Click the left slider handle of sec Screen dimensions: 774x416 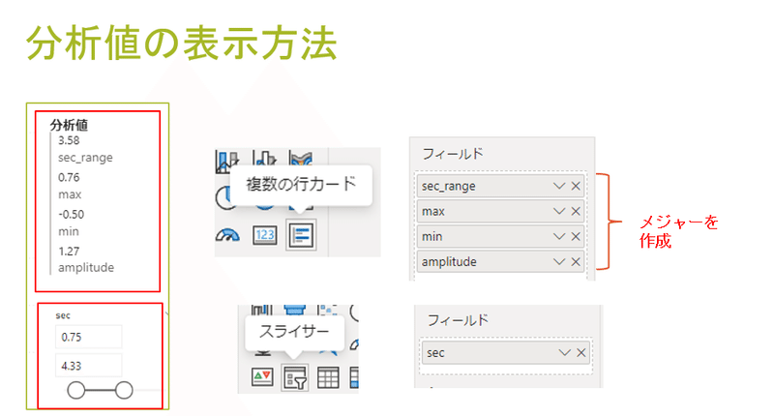click(76, 390)
